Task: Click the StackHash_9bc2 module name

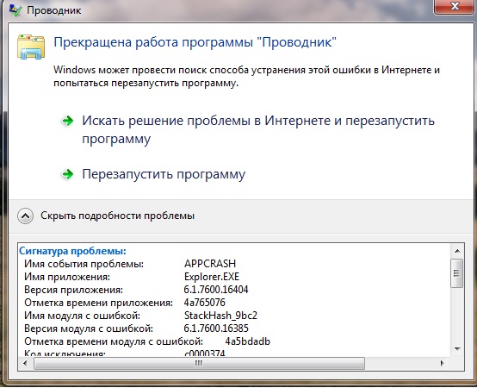Action: coord(220,316)
